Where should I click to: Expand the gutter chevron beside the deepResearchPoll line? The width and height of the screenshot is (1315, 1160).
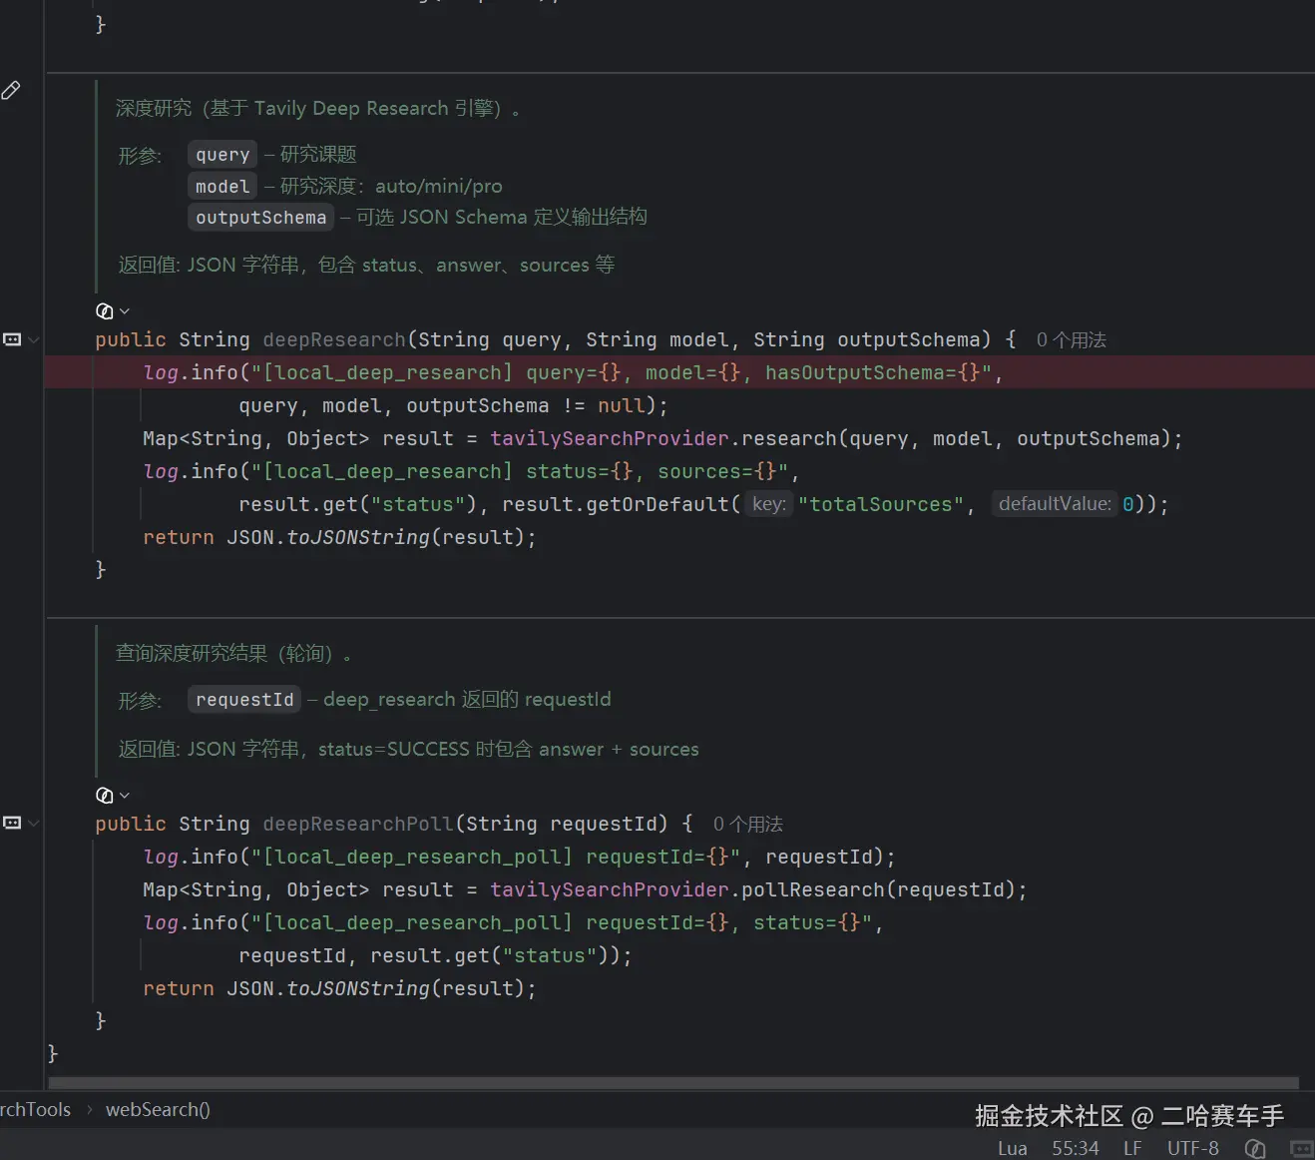point(34,824)
